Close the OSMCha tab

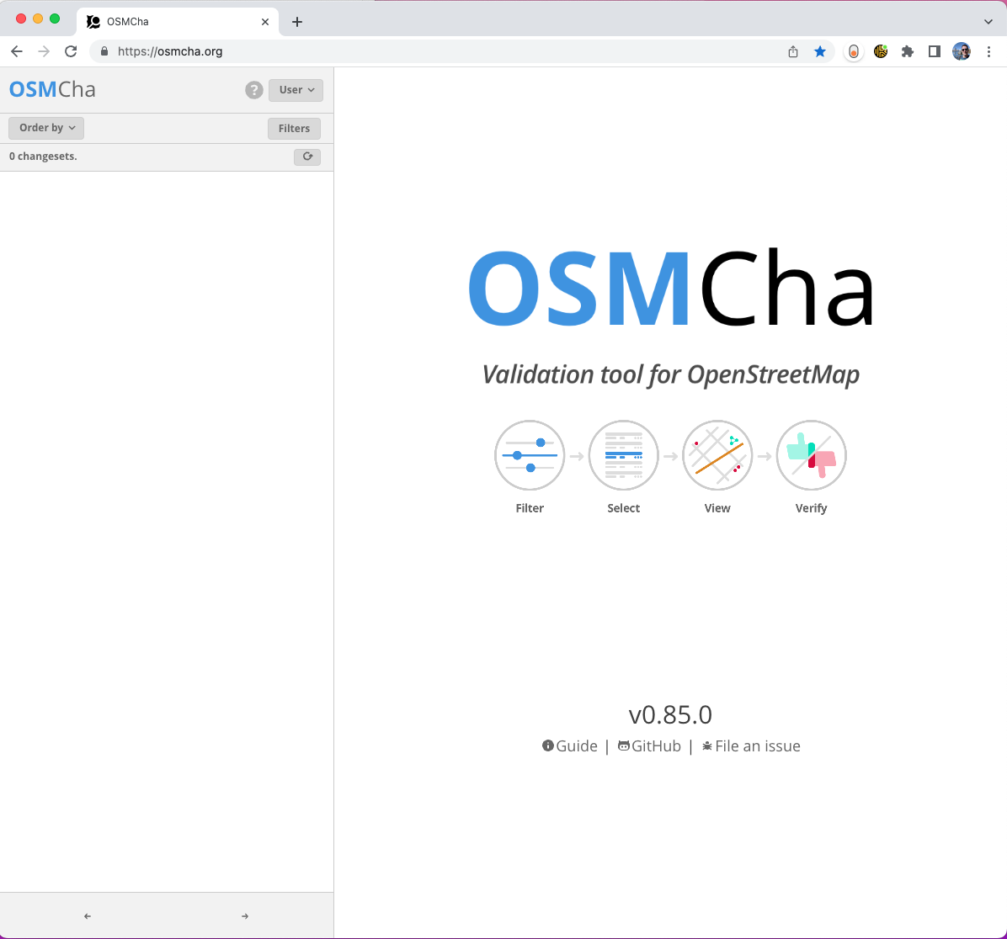[265, 22]
